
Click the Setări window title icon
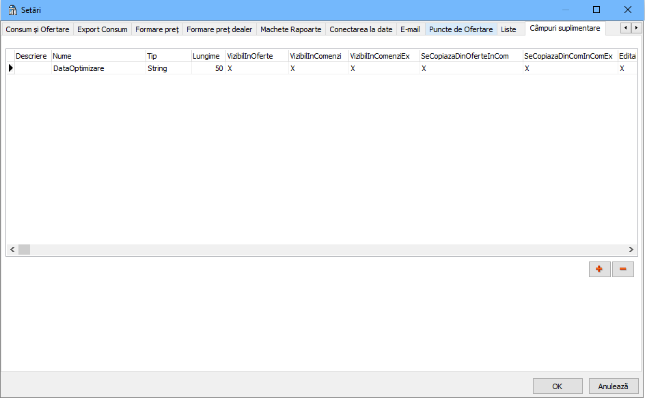[12, 10]
